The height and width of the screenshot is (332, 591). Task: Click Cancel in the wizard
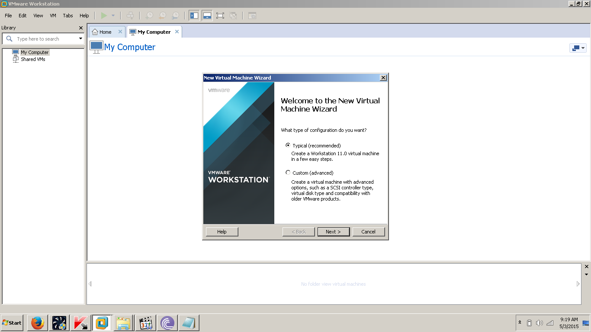[x=368, y=232]
